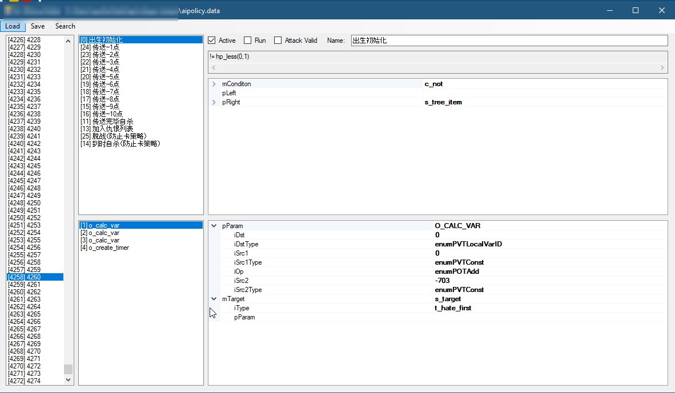Screen dimensions: 675x393
Task: Click the condition box right scroll arrow
Action: 662,67
